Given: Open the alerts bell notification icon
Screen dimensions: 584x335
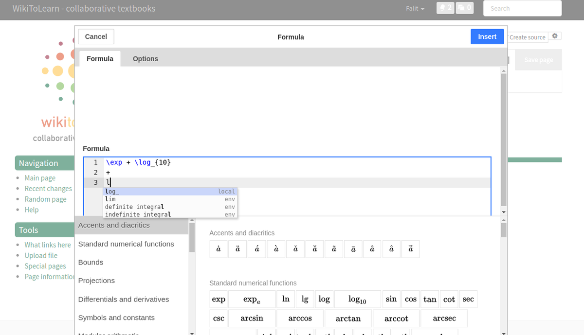Looking at the screenshot, I should (x=445, y=8).
